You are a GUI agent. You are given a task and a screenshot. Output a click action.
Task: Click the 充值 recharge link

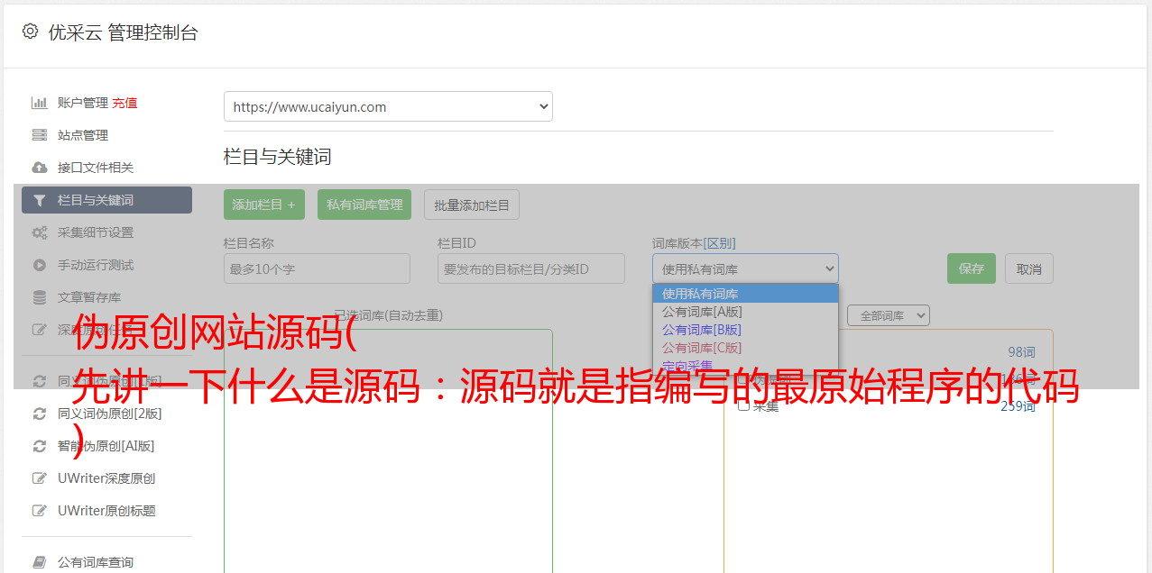pos(124,103)
